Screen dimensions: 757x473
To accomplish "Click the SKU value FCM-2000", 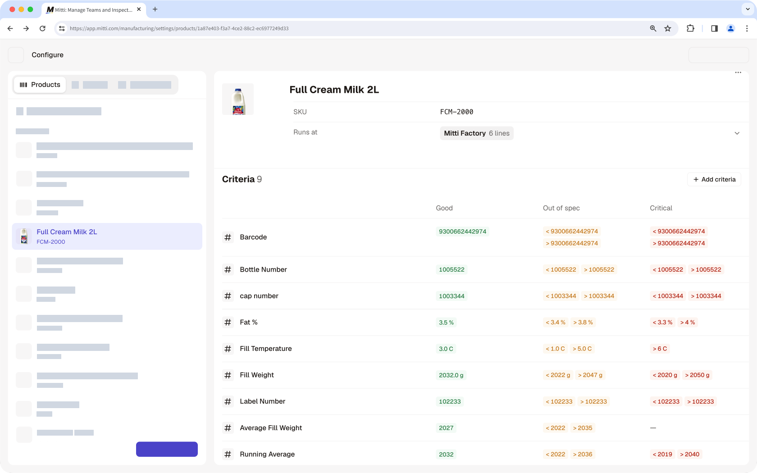I will (456, 112).
